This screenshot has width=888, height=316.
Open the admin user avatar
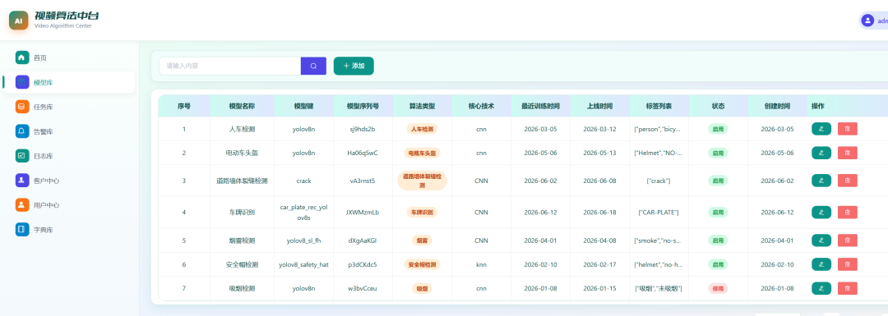pyautogui.click(x=867, y=21)
